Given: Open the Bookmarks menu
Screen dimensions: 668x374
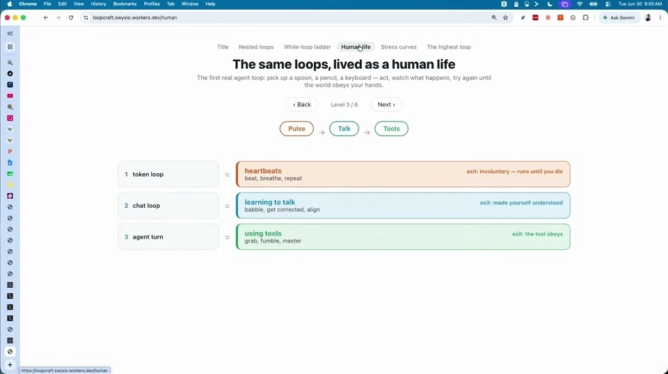Looking at the screenshot, I should click(125, 4).
